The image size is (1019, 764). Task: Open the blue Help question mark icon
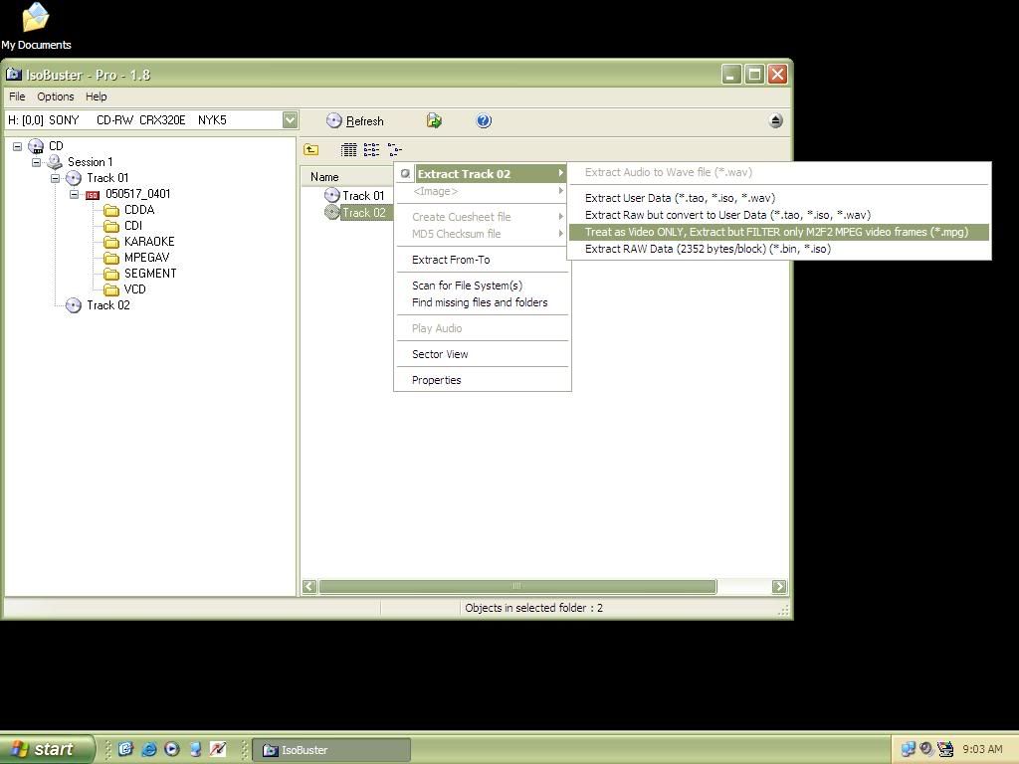point(484,120)
